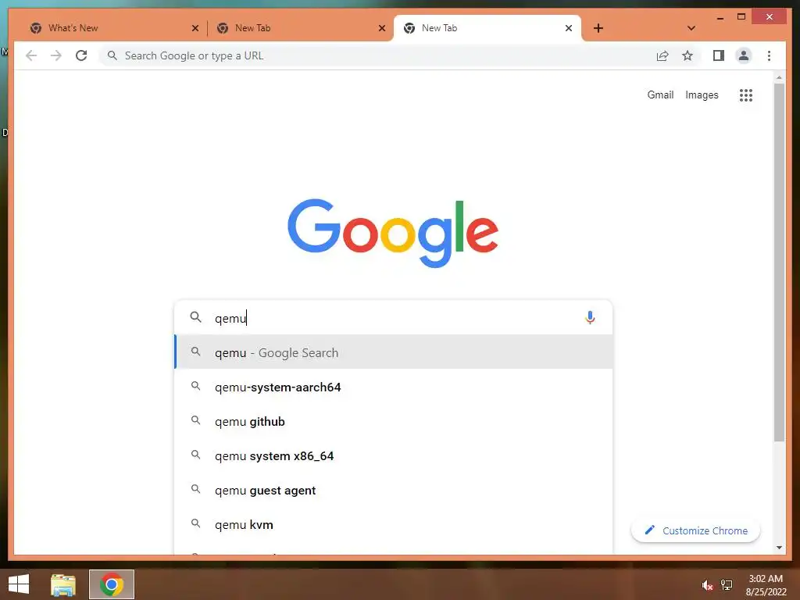Click the Customize Chrome button
The width and height of the screenshot is (800, 600).
coord(695,530)
